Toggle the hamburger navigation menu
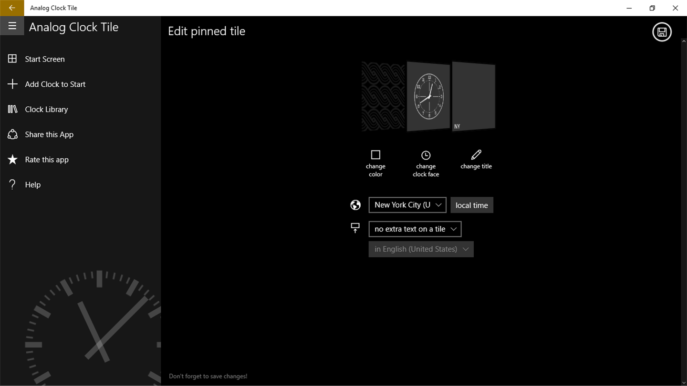This screenshot has height=386, width=687. (12, 26)
